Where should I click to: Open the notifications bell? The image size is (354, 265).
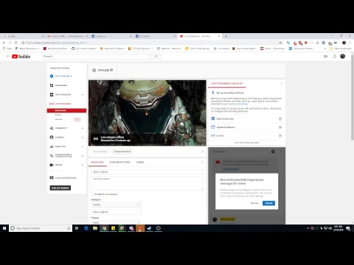[x=335, y=57]
